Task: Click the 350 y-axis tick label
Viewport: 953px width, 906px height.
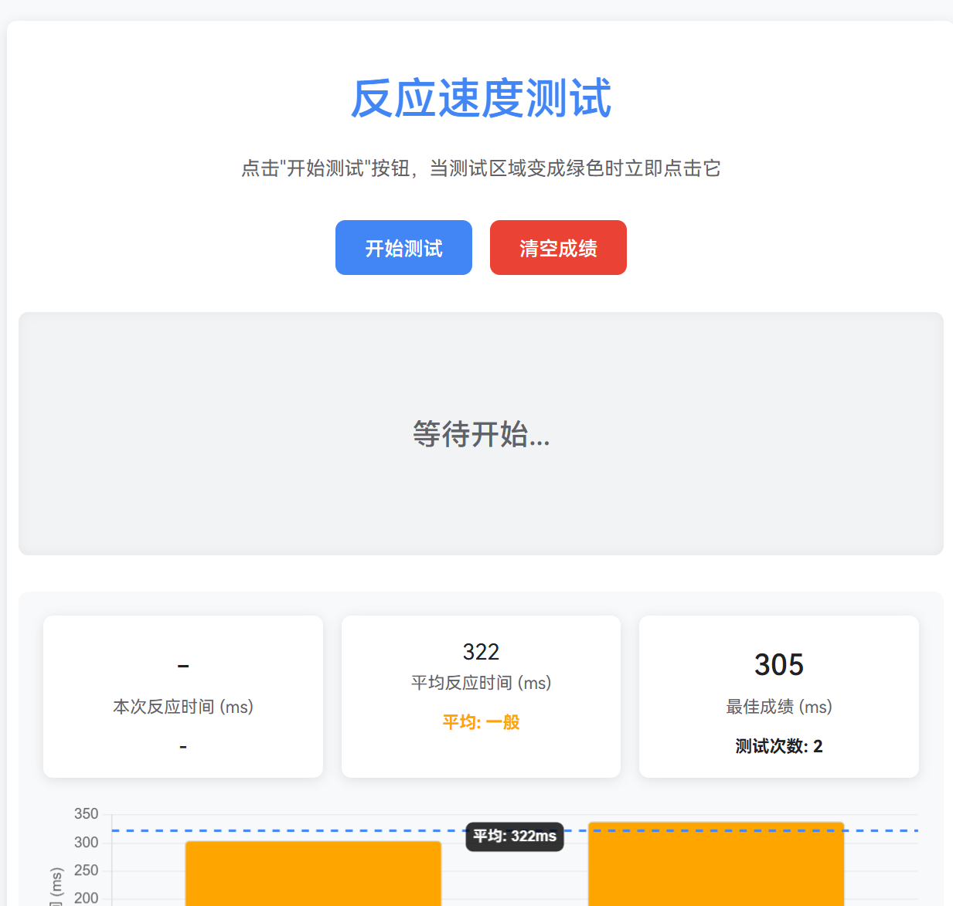Action: (x=86, y=814)
